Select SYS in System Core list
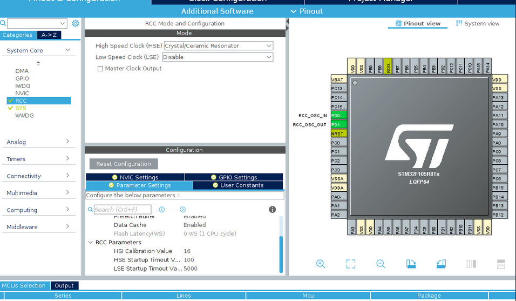 point(21,108)
